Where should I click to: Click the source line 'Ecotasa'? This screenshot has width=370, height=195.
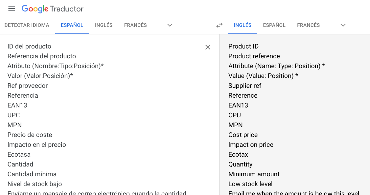pyautogui.click(x=19, y=154)
